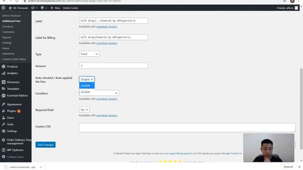Open the comments bubble in admin bar
The image size is (303, 170).
click(44, 8)
